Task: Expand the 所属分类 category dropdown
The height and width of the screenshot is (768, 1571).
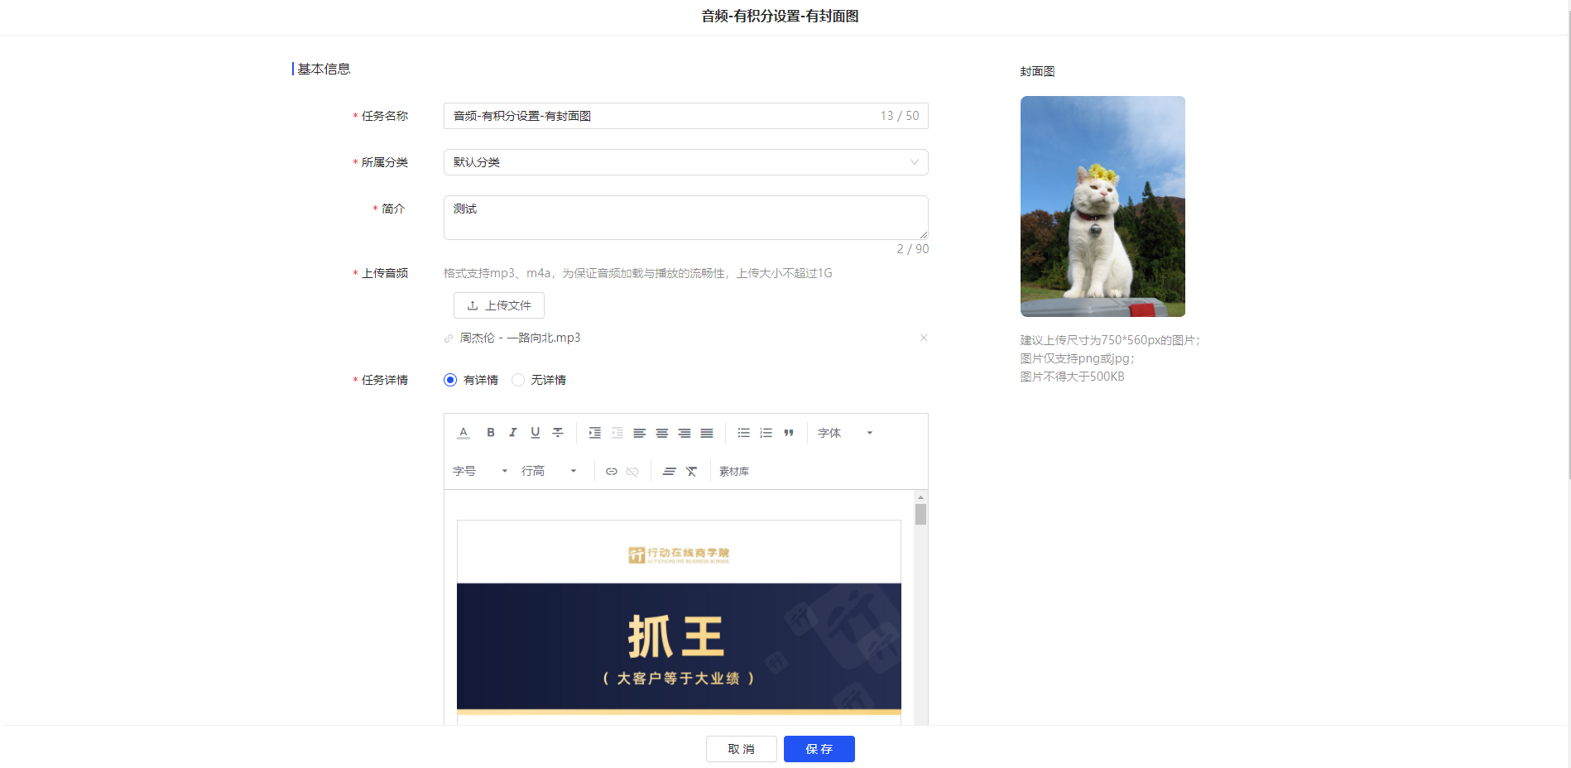Action: click(x=685, y=162)
